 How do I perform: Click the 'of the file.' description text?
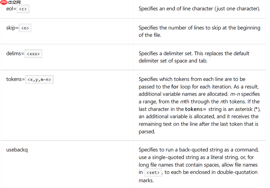(x=150, y=35)
